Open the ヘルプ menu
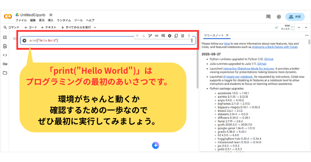The height and width of the screenshot is (162, 311). pos(90,20)
